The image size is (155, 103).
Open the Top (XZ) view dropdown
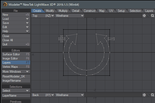pos(43,16)
